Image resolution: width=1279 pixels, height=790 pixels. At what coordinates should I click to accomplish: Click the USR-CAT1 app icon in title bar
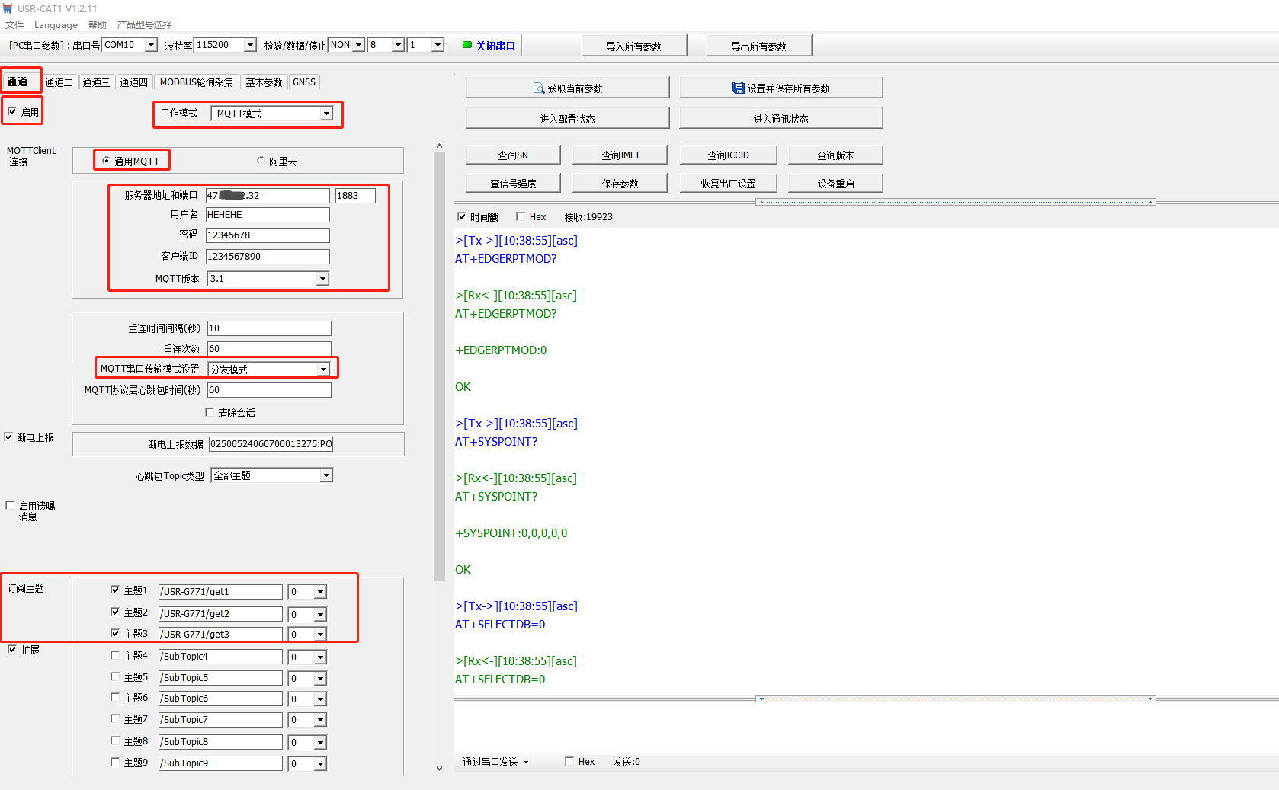pyautogui.click(x=8, y=8)
